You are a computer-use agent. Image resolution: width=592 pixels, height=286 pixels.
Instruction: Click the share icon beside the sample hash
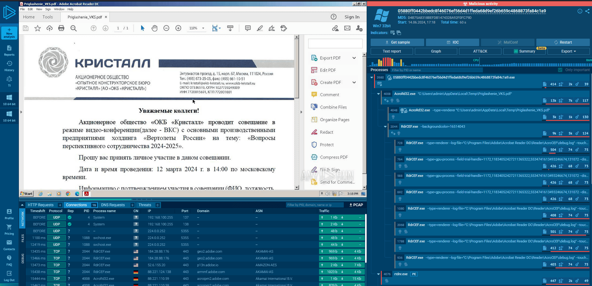click(587, 11)
